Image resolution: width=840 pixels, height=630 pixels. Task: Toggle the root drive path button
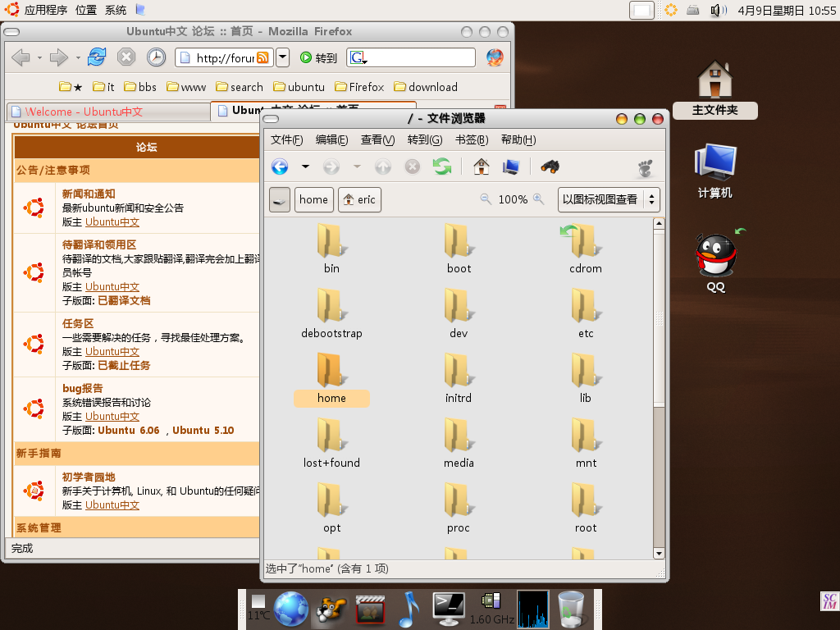click(x=280, y=200)
